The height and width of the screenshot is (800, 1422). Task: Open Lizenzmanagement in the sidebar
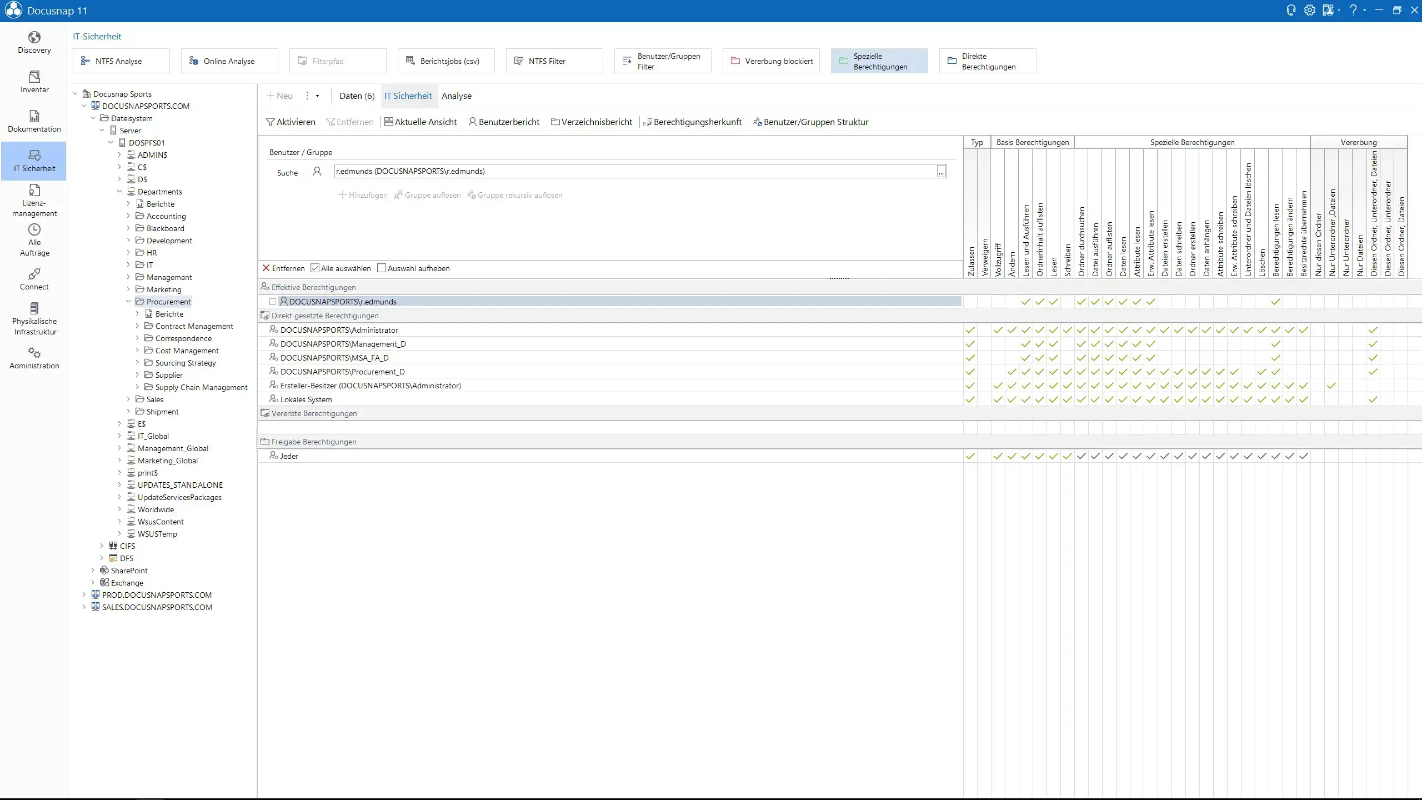pos(34,200)
